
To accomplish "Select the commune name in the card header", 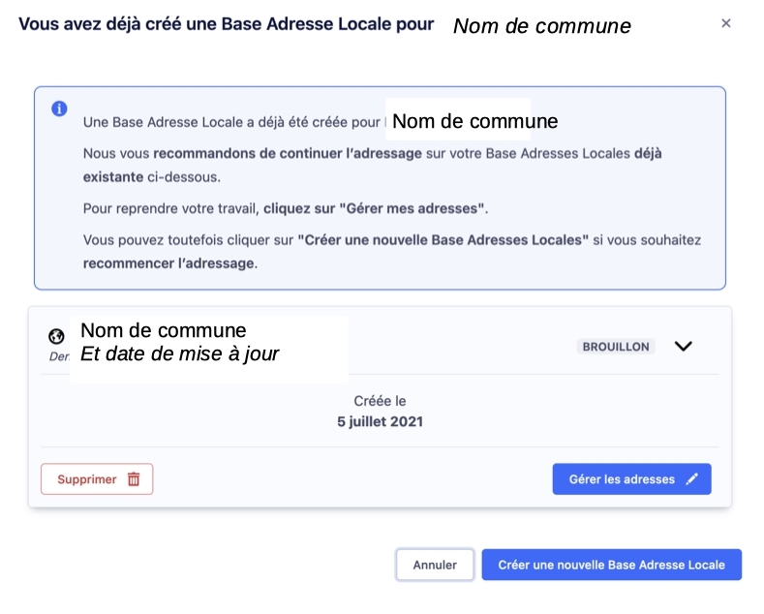I will point(163,330).
